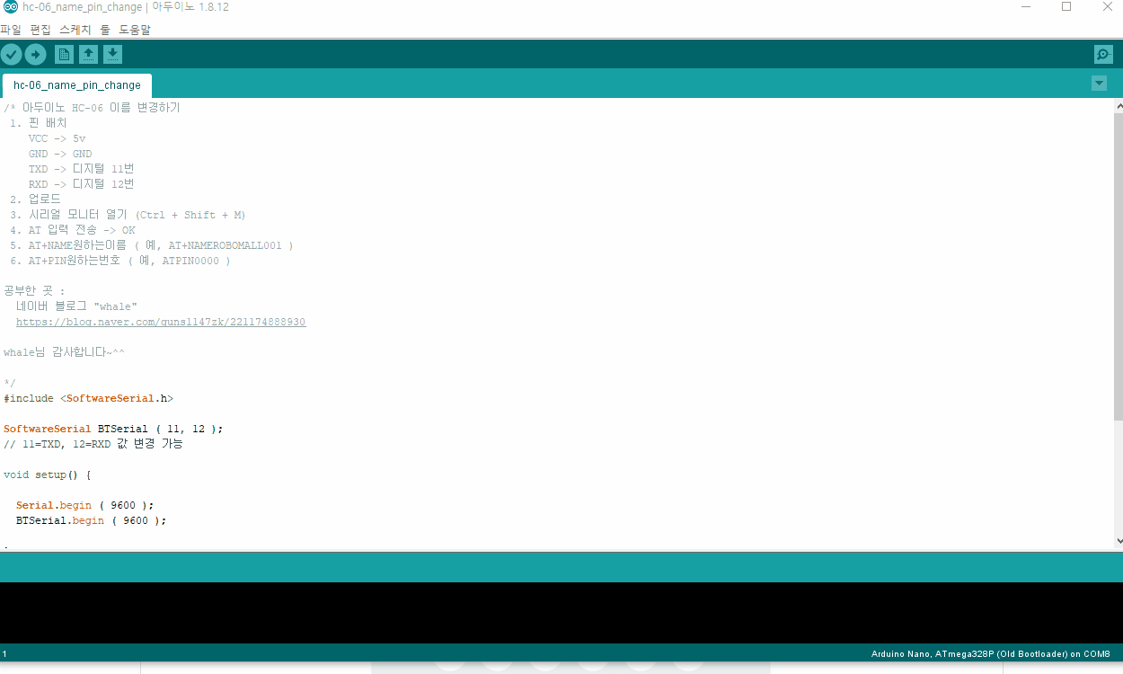Click the Serial.begin ( 9600 ) line
This screenshot has width=1123, height=674.
[x=85, y=505]
